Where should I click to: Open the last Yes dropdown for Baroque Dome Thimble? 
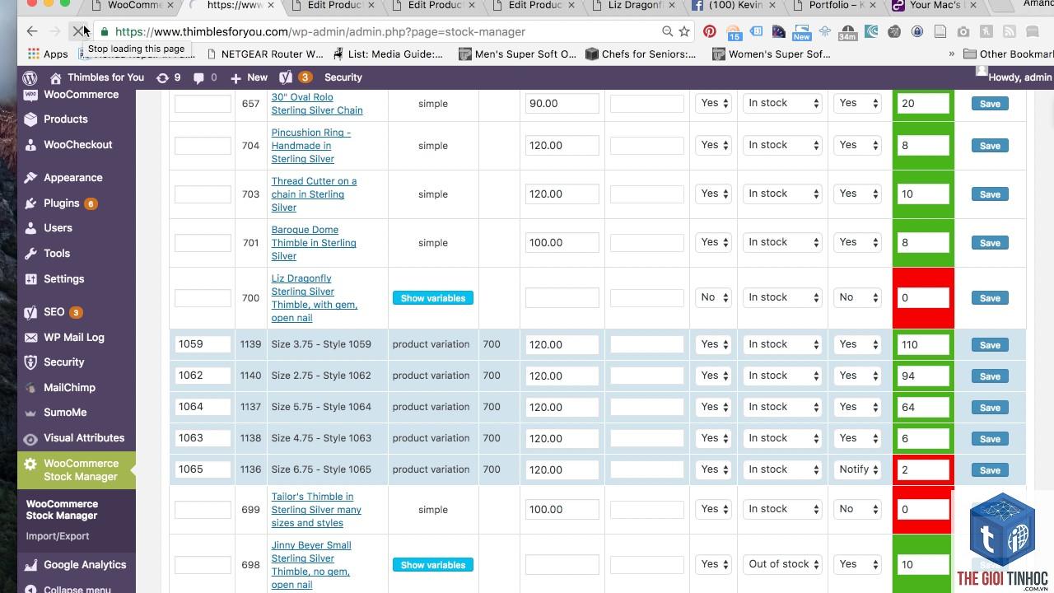click(858, 242)
